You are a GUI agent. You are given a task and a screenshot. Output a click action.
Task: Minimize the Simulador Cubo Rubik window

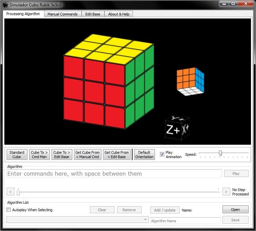pyautogui.click(x=224, y=4)
